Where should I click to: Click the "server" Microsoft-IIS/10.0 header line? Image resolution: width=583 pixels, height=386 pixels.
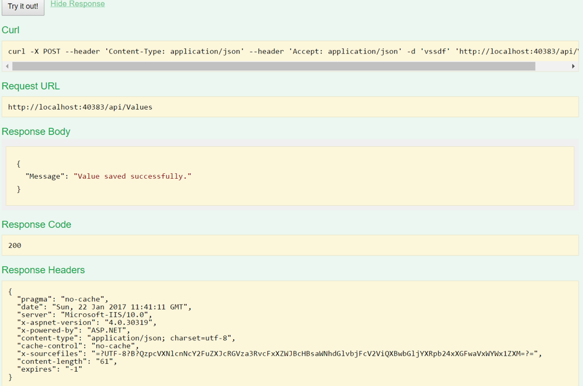85,315
